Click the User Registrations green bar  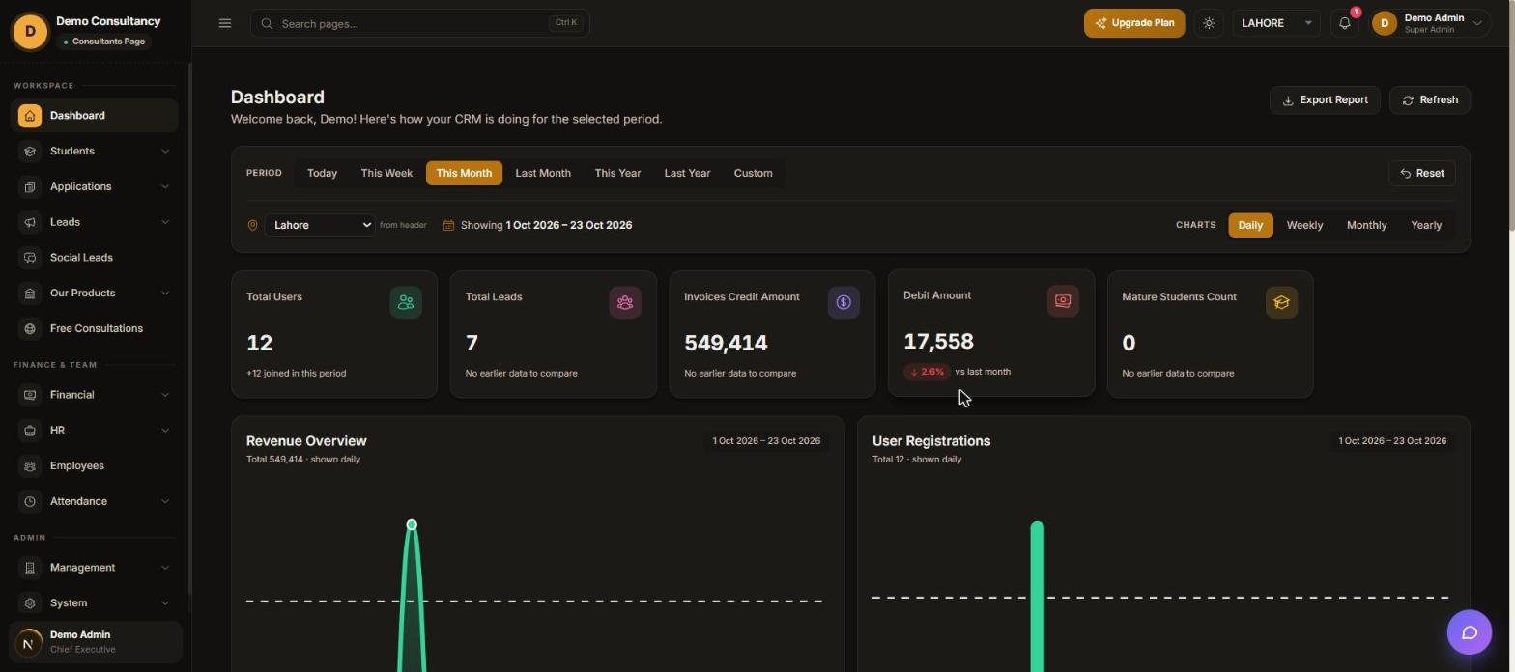click(1038, 597)
